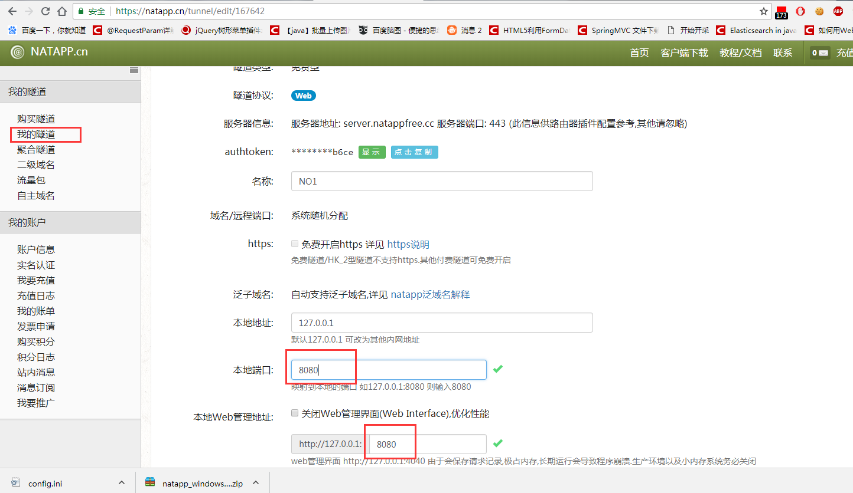Image resolution: width=853 pixels, height=493 pixels.
Task: Click the green 显示 authtoken button
Action: tap(372, 152)
